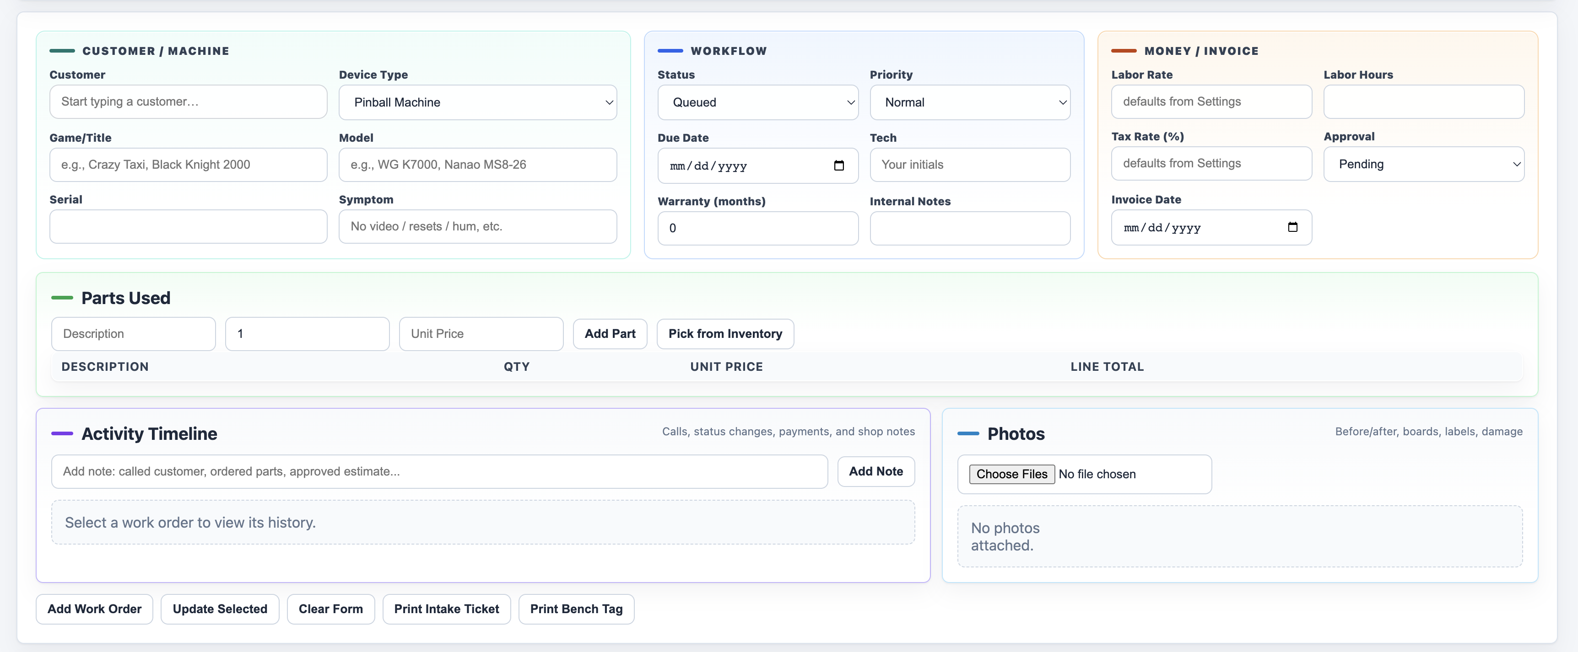Focus the Symptom input field

click(x=477, y=226)
